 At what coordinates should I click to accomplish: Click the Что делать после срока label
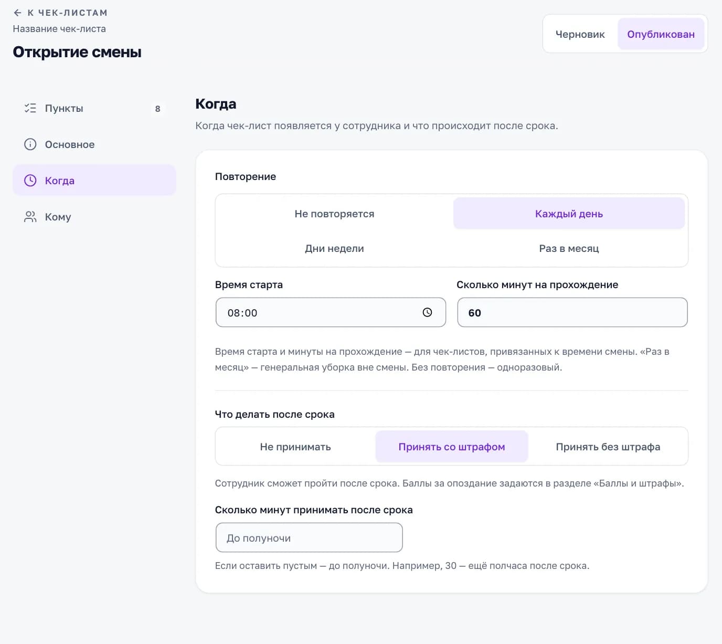pos(275,414)
